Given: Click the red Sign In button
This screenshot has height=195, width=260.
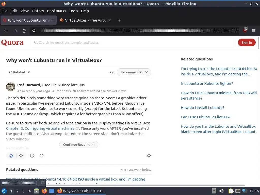Looking at the screenshot, I should 247,42.
